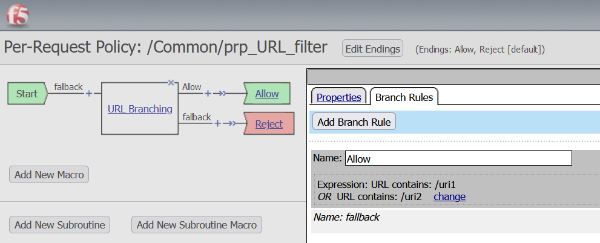Delete the URL Branching item
This screenshot has width=600, height=243.
tap(171, 82)
